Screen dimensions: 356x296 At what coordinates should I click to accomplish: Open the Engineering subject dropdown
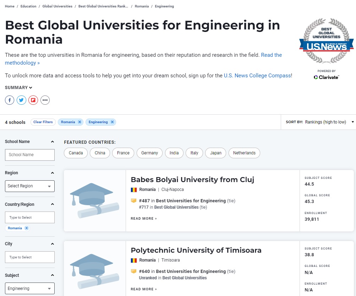coord(30,289)
